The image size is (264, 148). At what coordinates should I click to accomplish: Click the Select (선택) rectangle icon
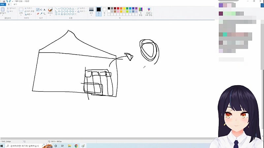click(21, 10)
